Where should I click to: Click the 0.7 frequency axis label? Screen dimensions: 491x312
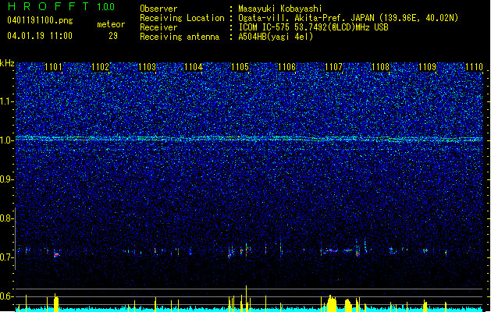click(6, 257)
